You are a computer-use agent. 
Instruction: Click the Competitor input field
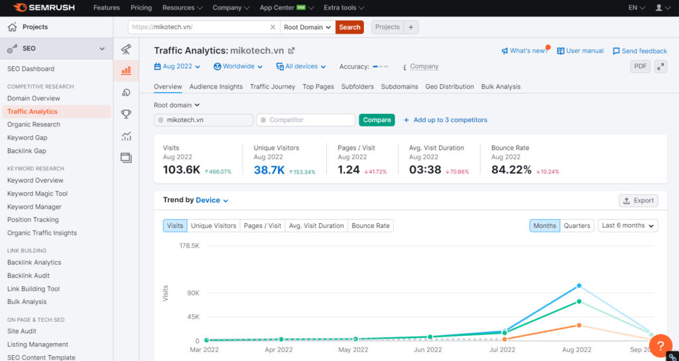coord(306,120)
